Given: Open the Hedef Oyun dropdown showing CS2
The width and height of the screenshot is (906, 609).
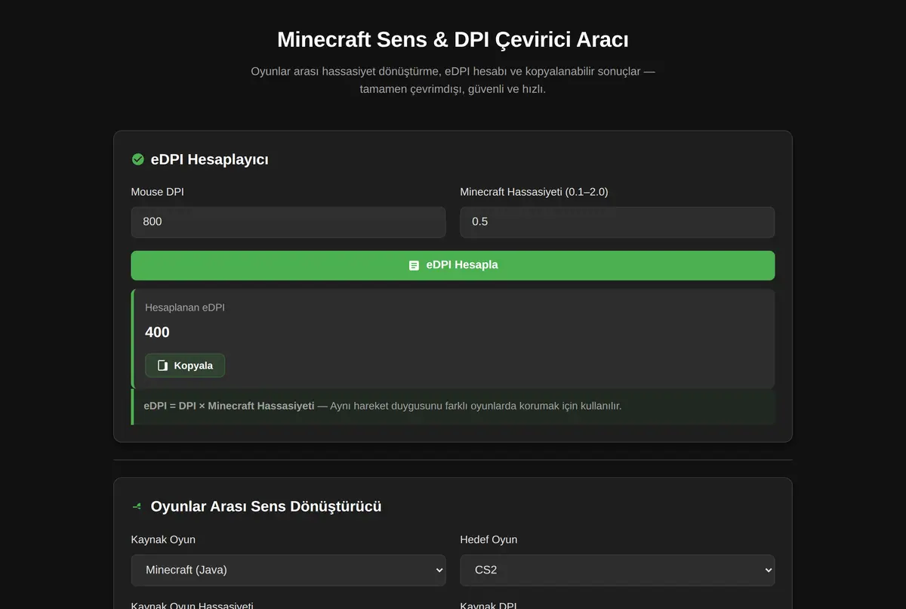Looking at the screenshot, I should pos(618,570).
